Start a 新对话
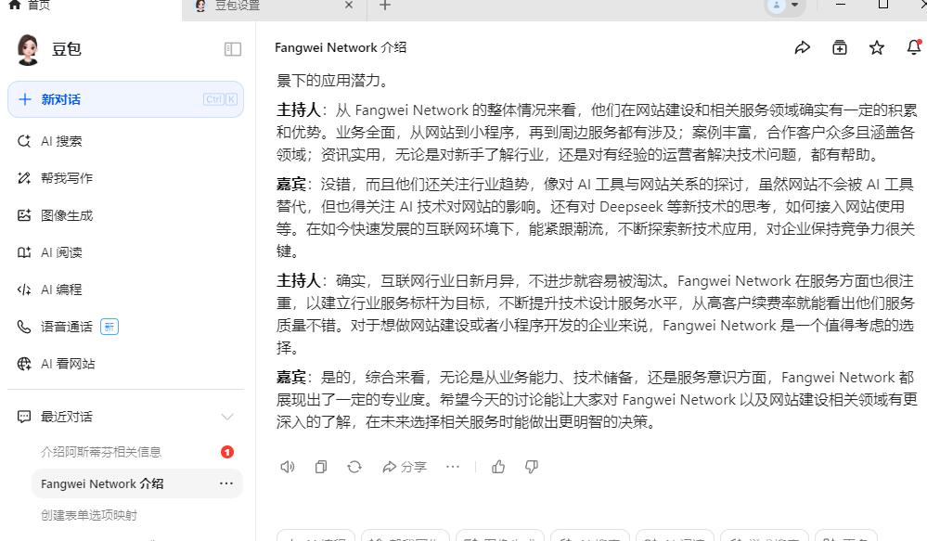 (125, 99)
